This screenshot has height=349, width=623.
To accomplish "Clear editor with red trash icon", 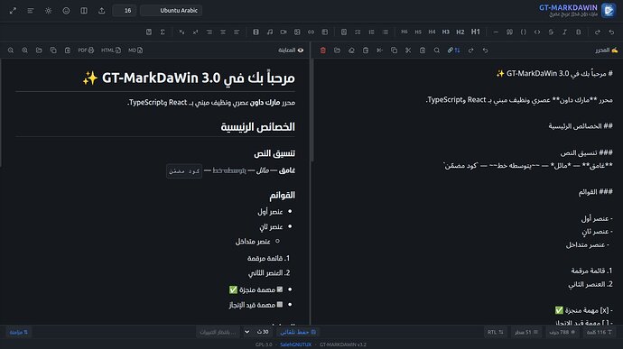I will point(323,51).
